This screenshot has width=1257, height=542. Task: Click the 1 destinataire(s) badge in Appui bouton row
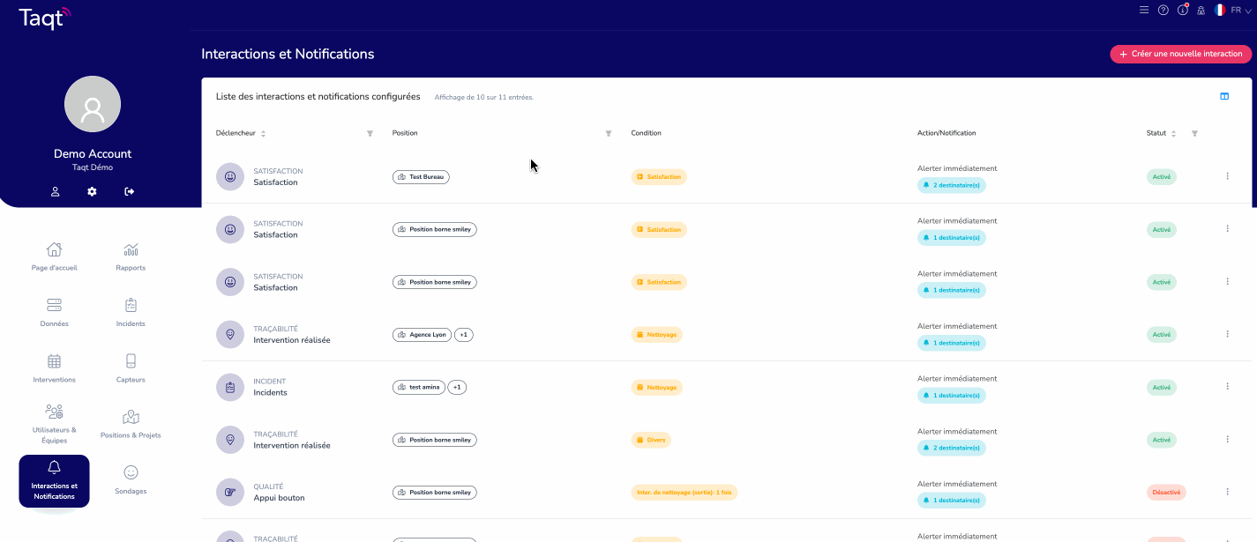(951, 501)
